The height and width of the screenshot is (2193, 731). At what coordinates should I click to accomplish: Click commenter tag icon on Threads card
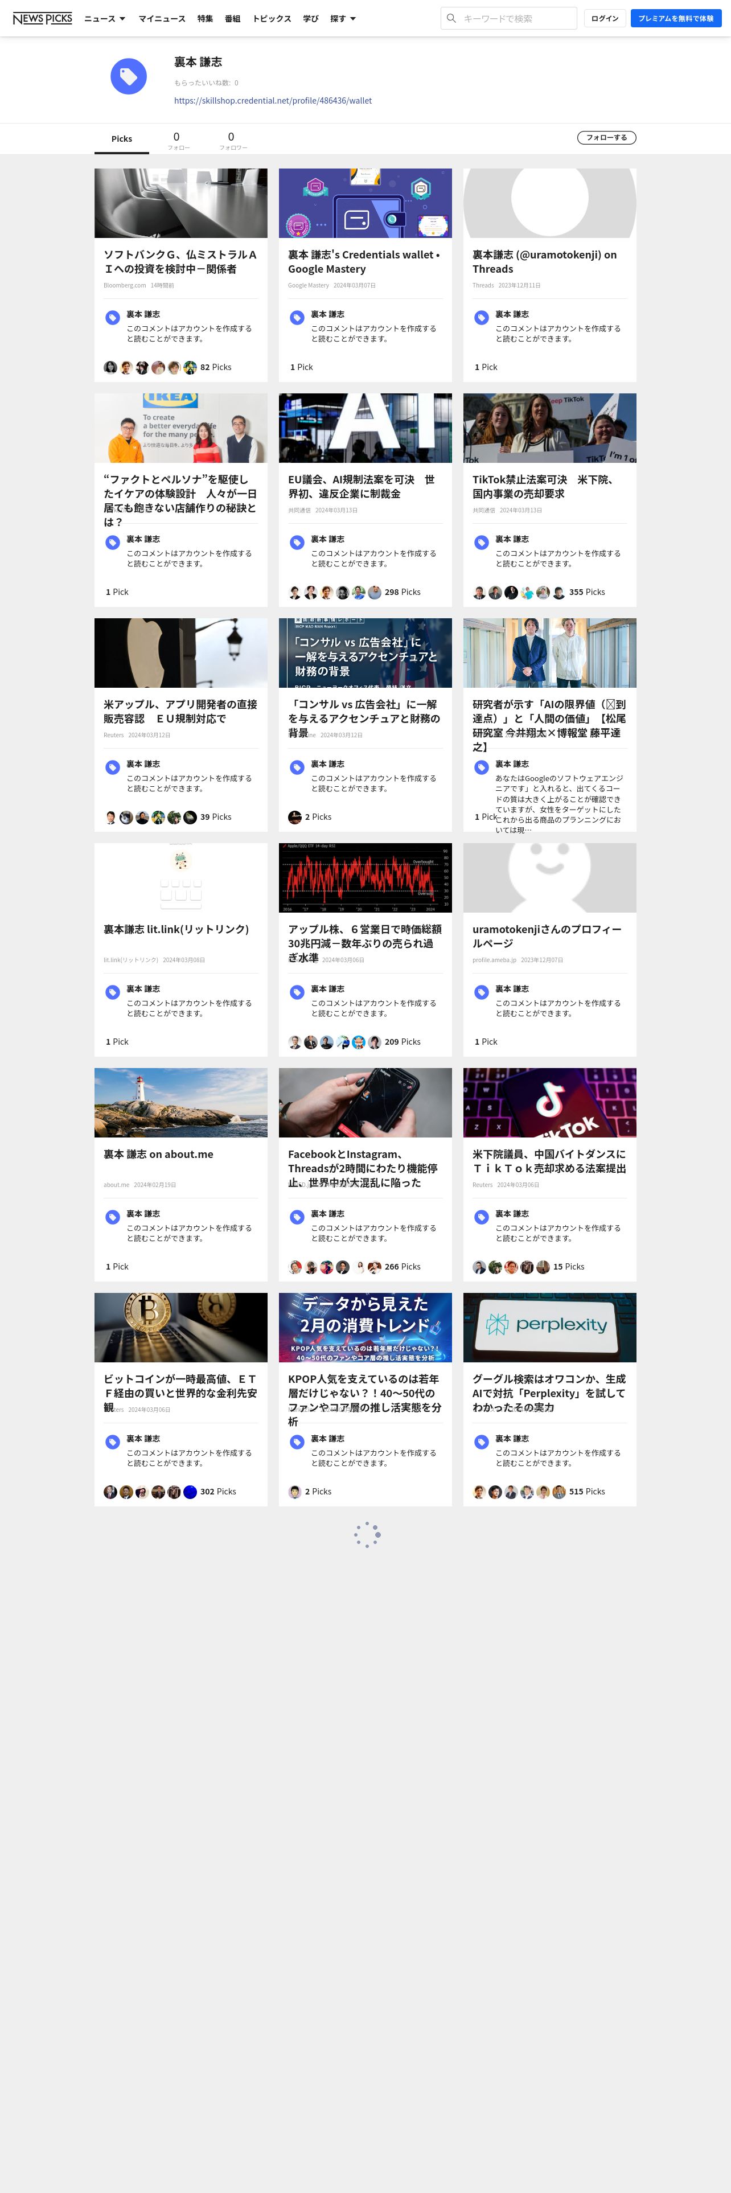click(482, 318)
